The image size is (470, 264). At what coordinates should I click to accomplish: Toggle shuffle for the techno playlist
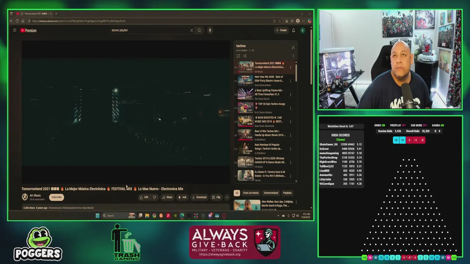pos(245,56)
